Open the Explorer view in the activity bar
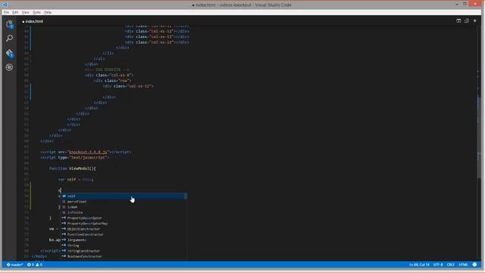This screenshot has width=485, height=273. (9, 24)
